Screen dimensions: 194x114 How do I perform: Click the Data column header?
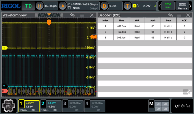click(168, 20)
